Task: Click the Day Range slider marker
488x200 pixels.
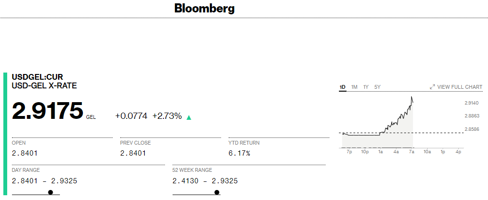Action: pos(50,192)
